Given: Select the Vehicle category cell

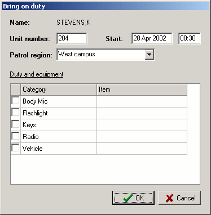Looking at the screenshot, I should click(59, 149).
